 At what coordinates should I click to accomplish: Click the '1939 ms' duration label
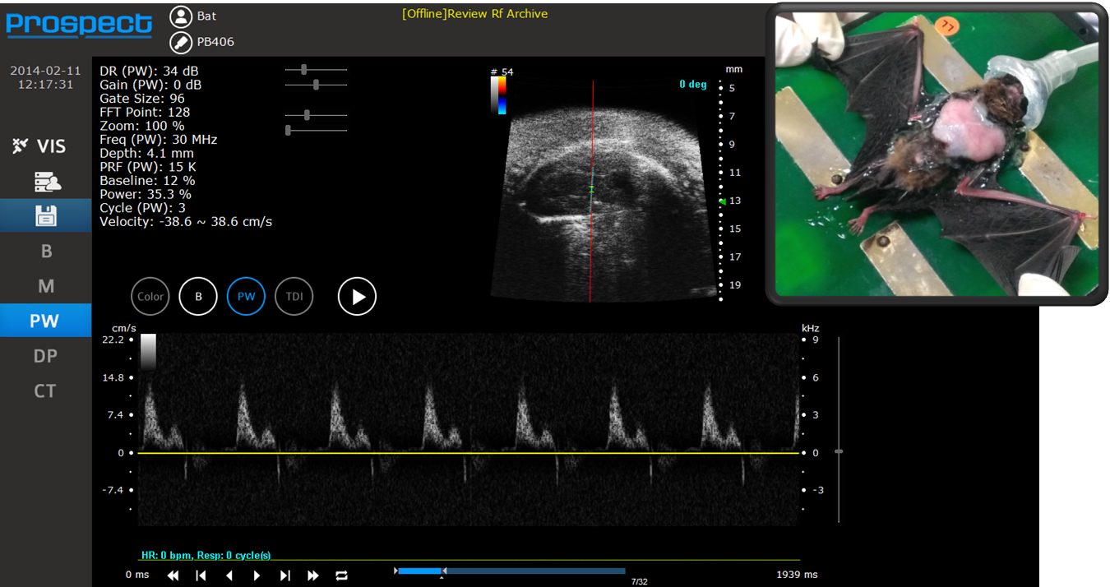coord(798,575)
